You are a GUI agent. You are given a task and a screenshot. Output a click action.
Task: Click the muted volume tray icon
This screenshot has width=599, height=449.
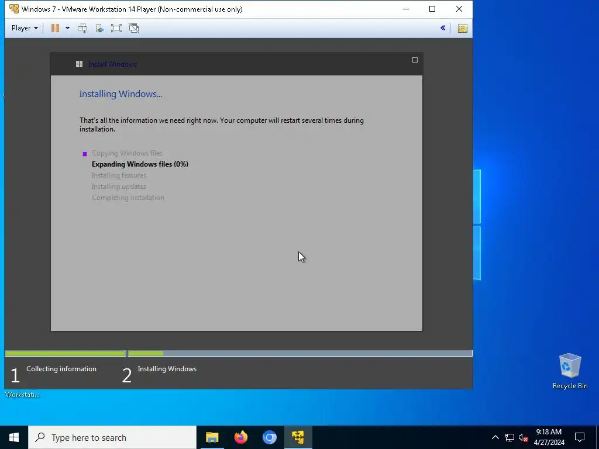point(523,437)
